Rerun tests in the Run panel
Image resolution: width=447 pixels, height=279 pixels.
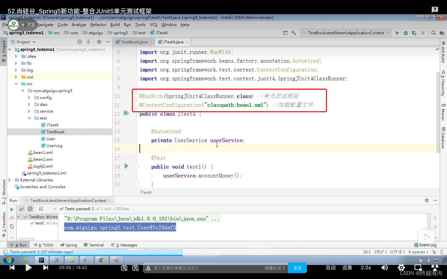(12, 209)
